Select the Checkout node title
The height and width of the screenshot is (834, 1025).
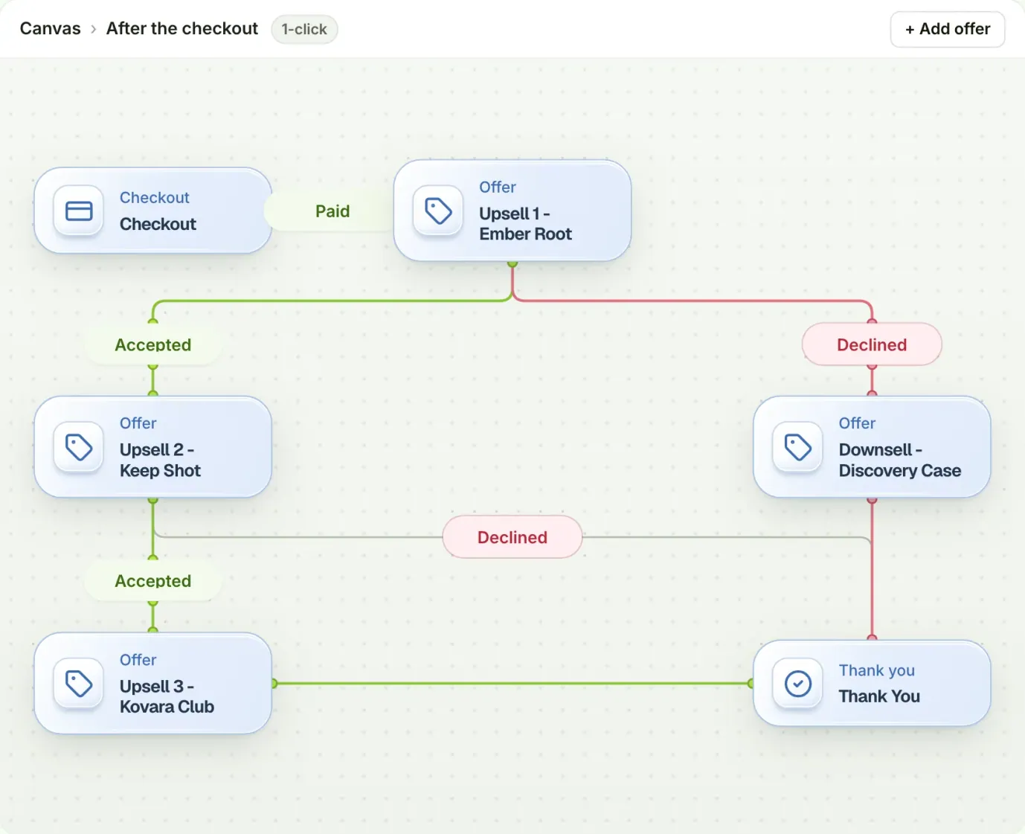click(x=158, y=224)
